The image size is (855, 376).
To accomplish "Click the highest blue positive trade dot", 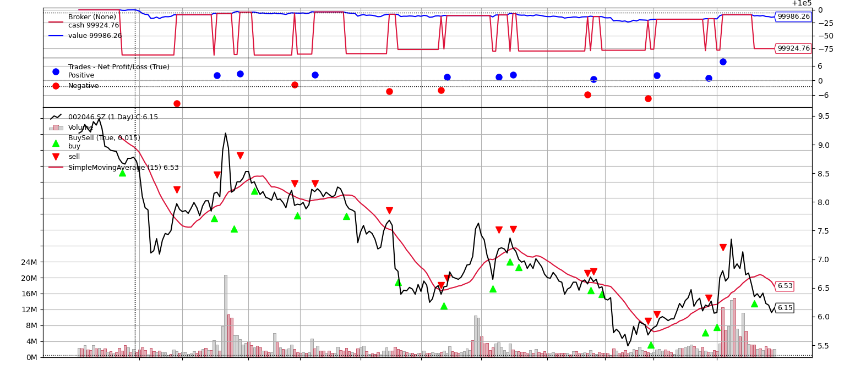I will (723, 62).
